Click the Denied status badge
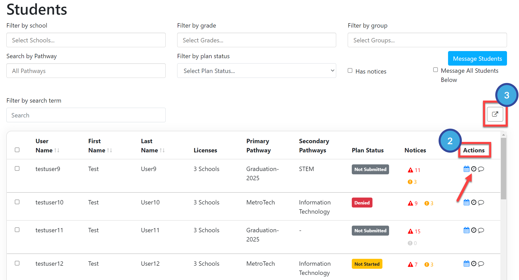This screenshot has width=519, height=280. coord(362,203)
